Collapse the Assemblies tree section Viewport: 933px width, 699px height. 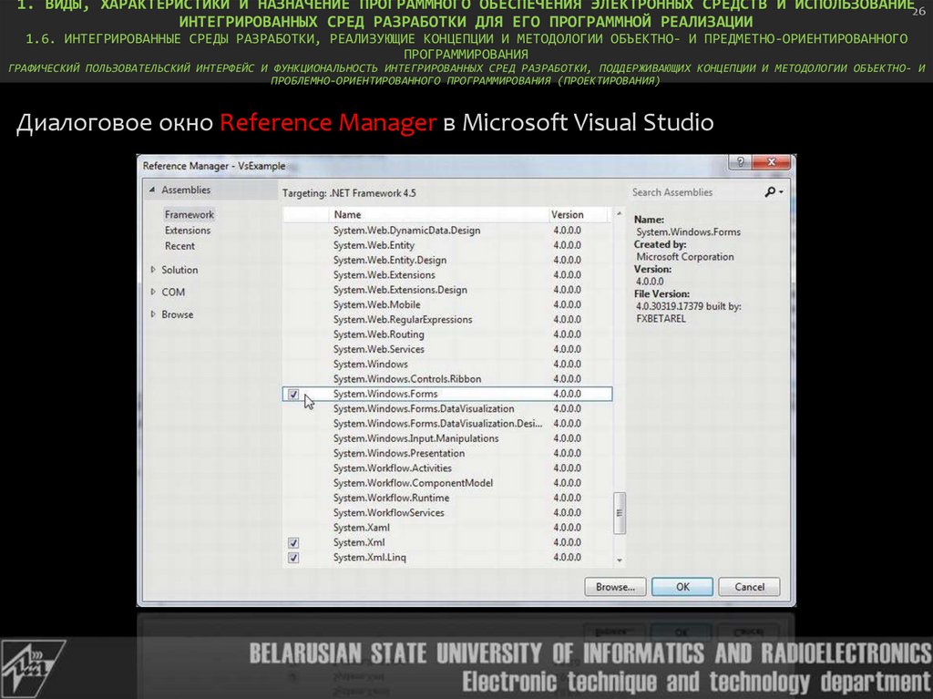(x=152, y=190)
